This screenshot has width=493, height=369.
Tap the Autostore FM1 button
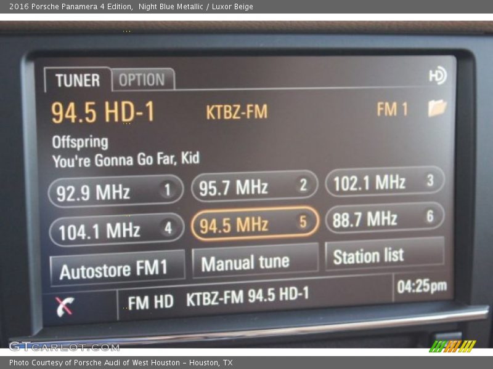point(117,269)
